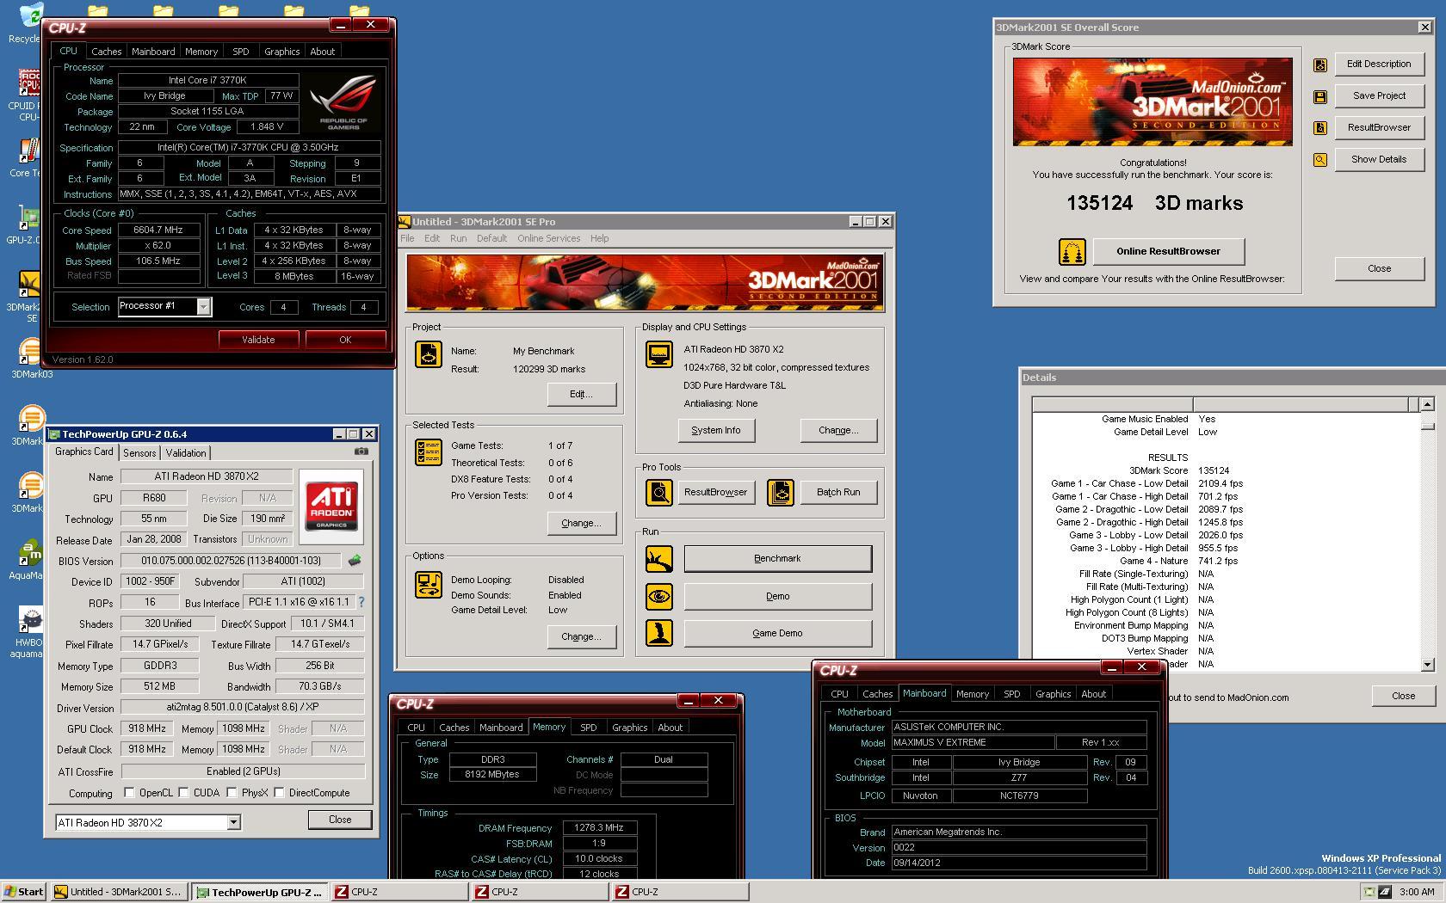
Task: Switch to Untitled 3DMark2001 taskbar item
Action: click(x=118, y=892)
